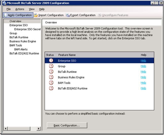Click the Export Configuration disk icon
This screenshot has width=164, height=135.
pos(68,15)
